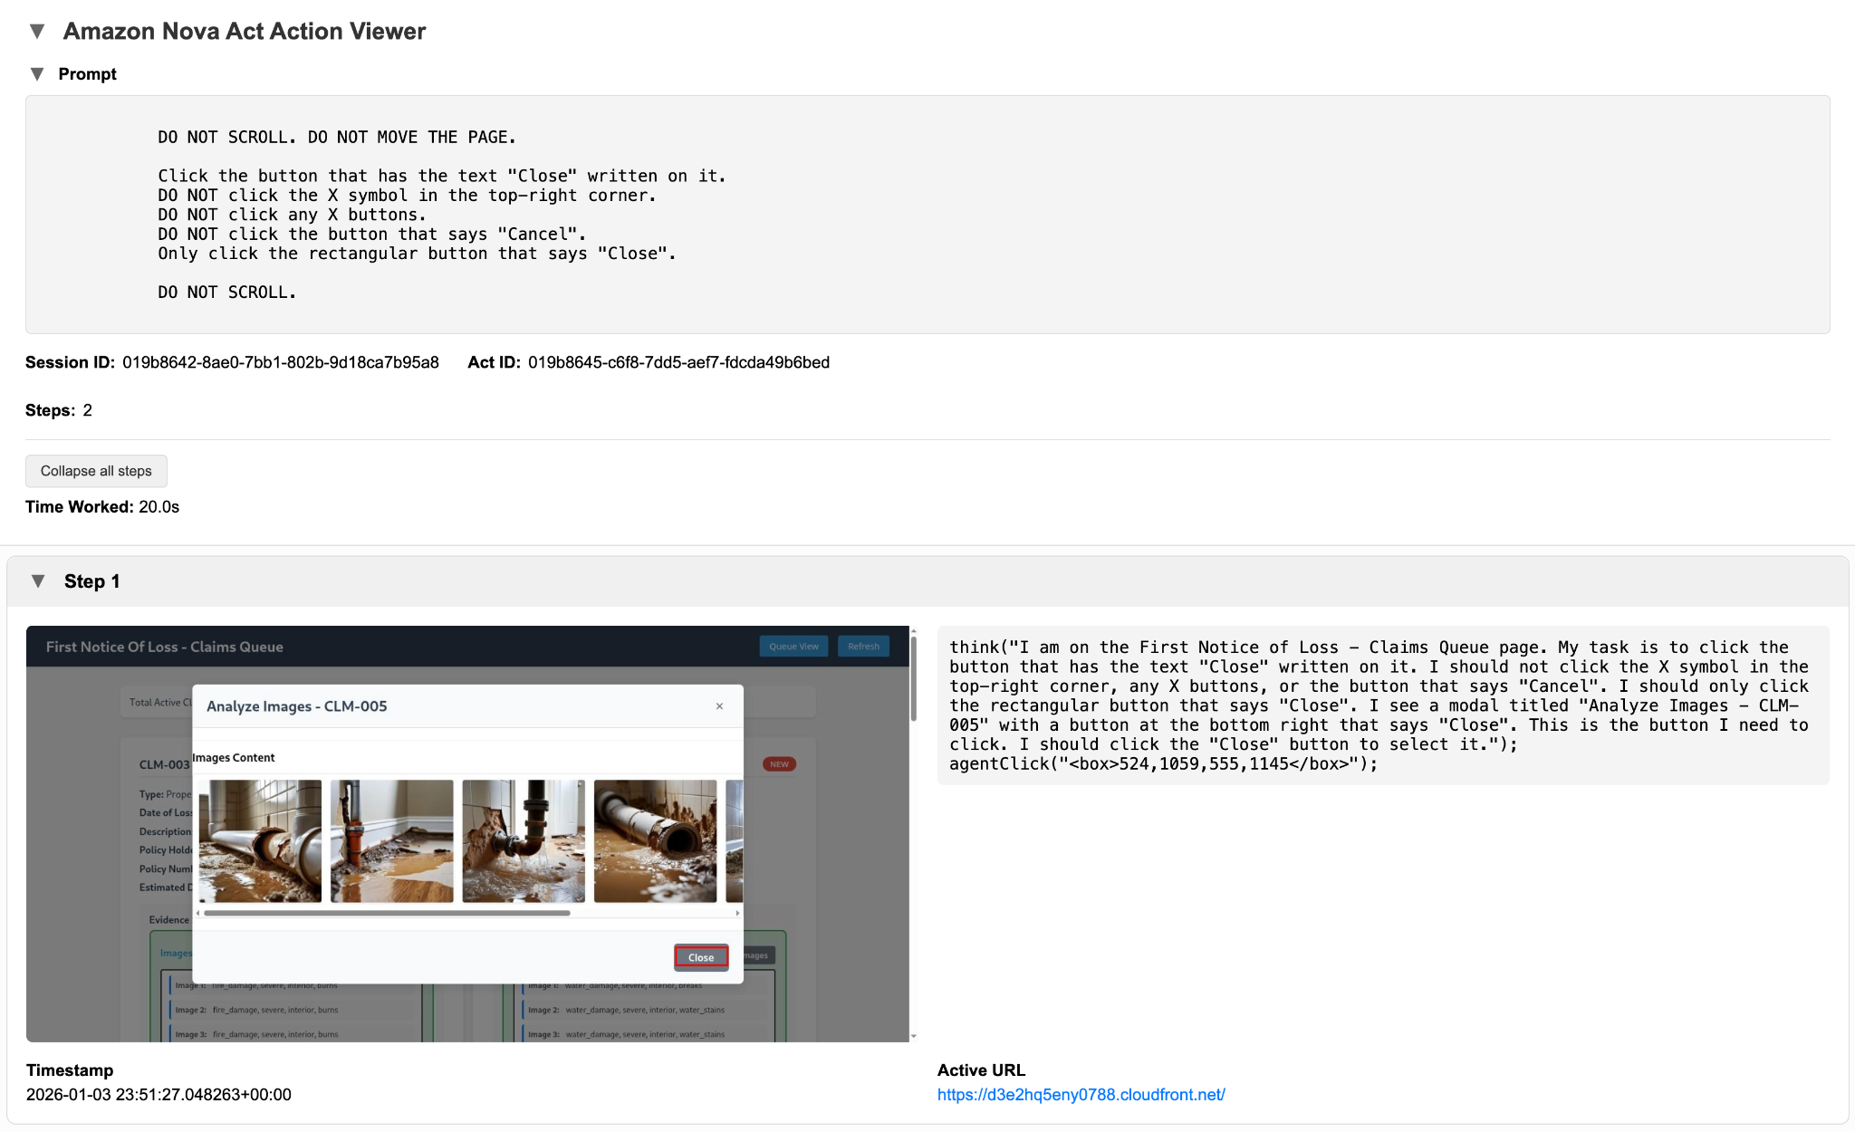The width and height of the screenshot is (1855, 1132).
Task: Open the cloudfront Active URL link
Action: (x=1081, y=1095)
